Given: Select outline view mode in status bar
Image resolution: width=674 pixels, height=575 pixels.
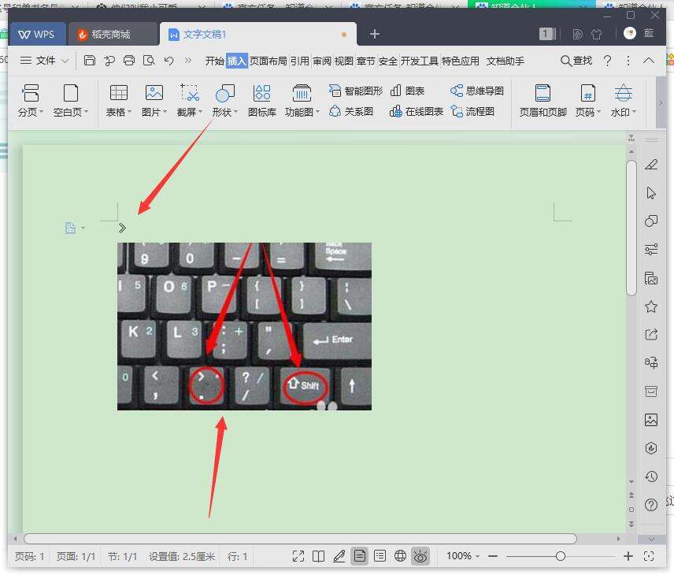Looking at the screenshot, I should [x=380, y=556].
